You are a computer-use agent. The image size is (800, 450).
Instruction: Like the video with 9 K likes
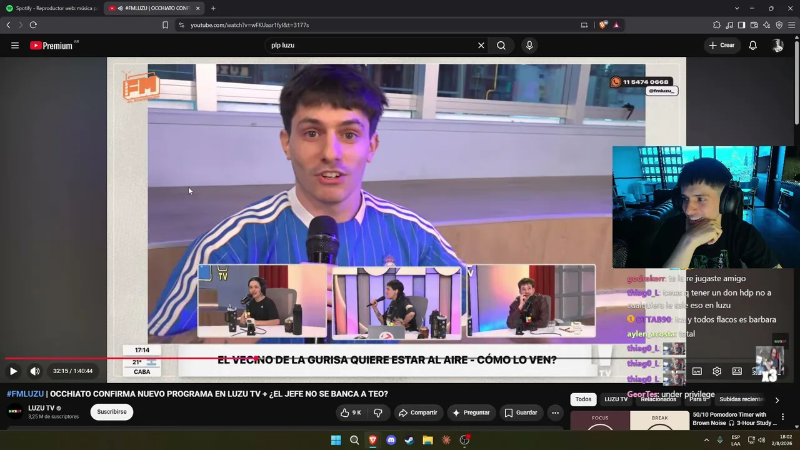coord(351,412)
